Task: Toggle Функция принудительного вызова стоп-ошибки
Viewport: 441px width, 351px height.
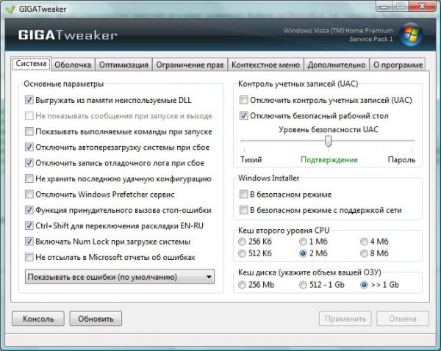Action: [x=29, y=210]
